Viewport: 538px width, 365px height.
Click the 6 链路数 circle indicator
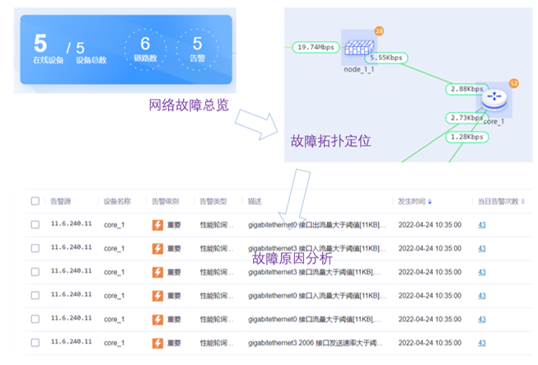(145, 49)
